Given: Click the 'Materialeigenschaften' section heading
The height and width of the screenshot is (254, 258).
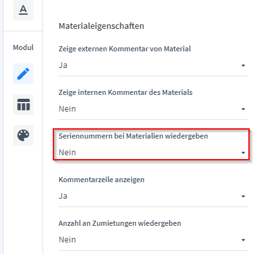Looking at the screenshot, I should [x=102, y=26].
